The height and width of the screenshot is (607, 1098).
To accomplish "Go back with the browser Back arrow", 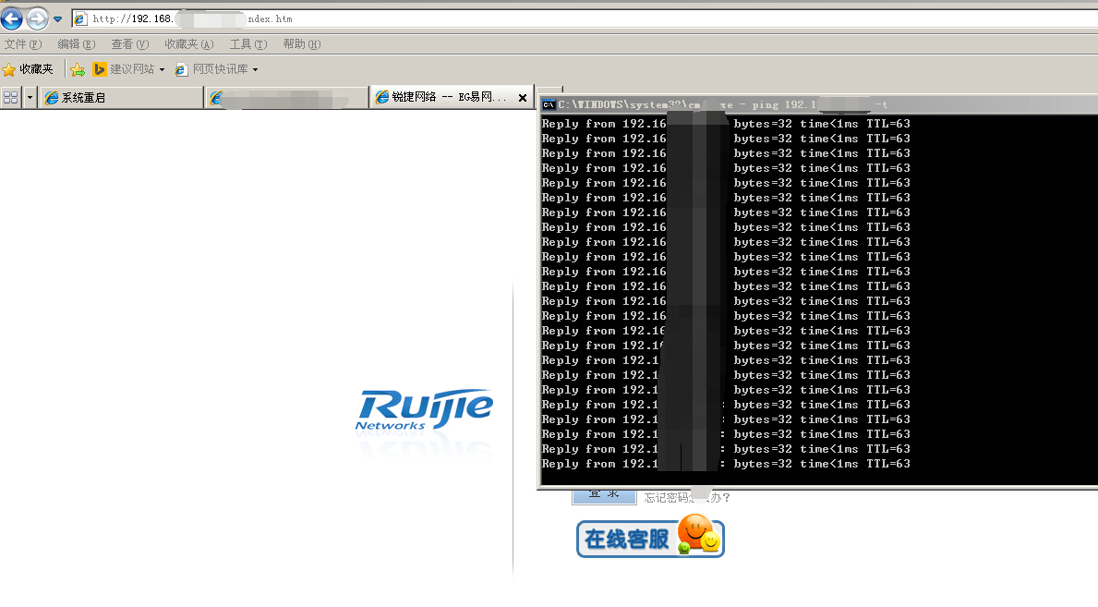I will [12, 18].
